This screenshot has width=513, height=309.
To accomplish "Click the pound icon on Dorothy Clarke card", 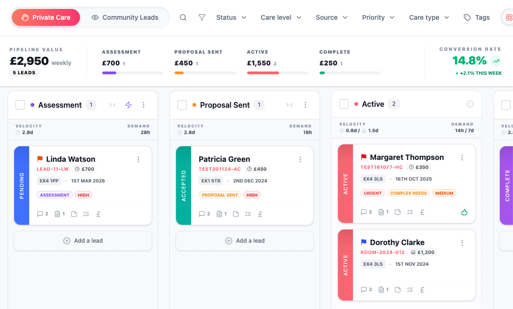I will coord(422,290).
